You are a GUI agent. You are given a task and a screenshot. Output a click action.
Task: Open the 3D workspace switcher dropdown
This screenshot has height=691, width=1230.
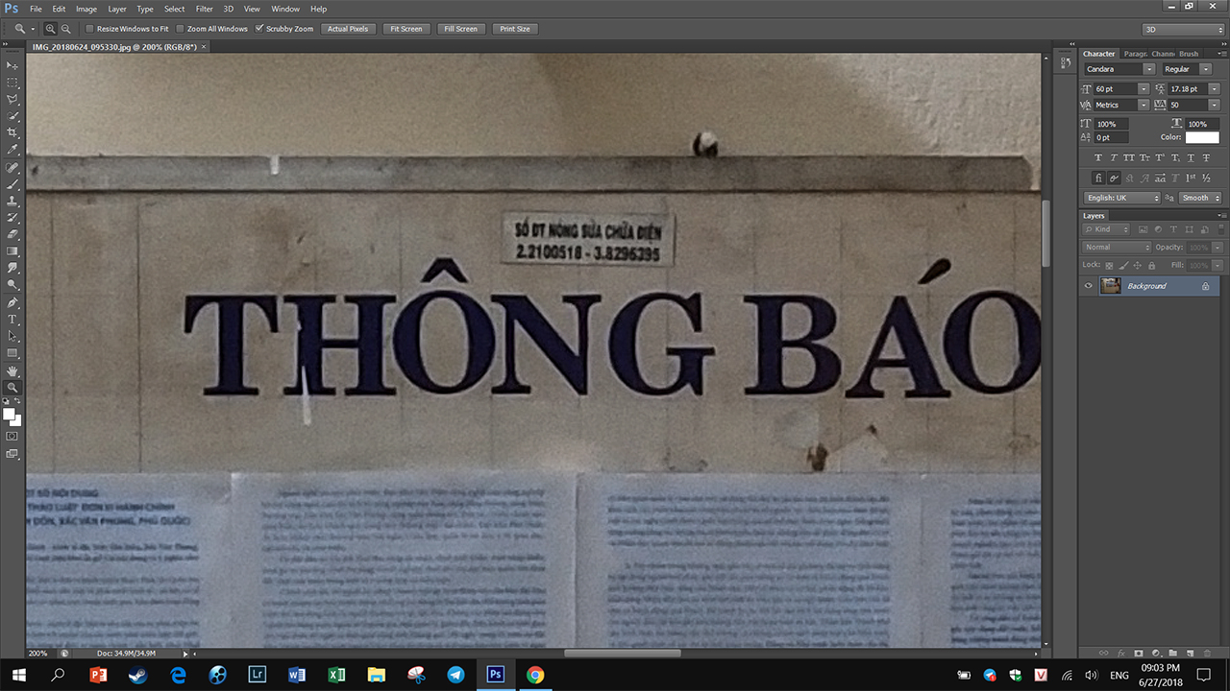[1183, 29]
